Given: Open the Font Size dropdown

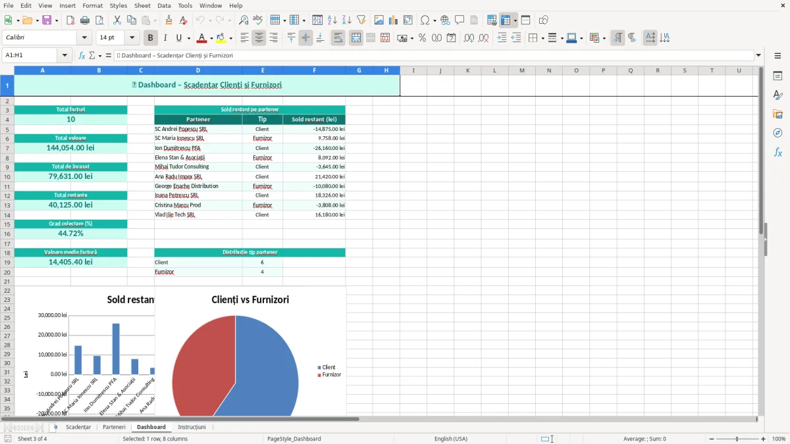Looking at the screenshot, I should coord(132,38).
